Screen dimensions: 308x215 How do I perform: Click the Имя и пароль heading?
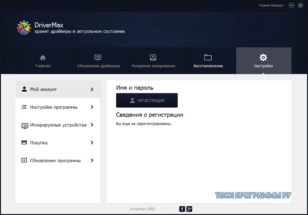(x=135, y=88)
